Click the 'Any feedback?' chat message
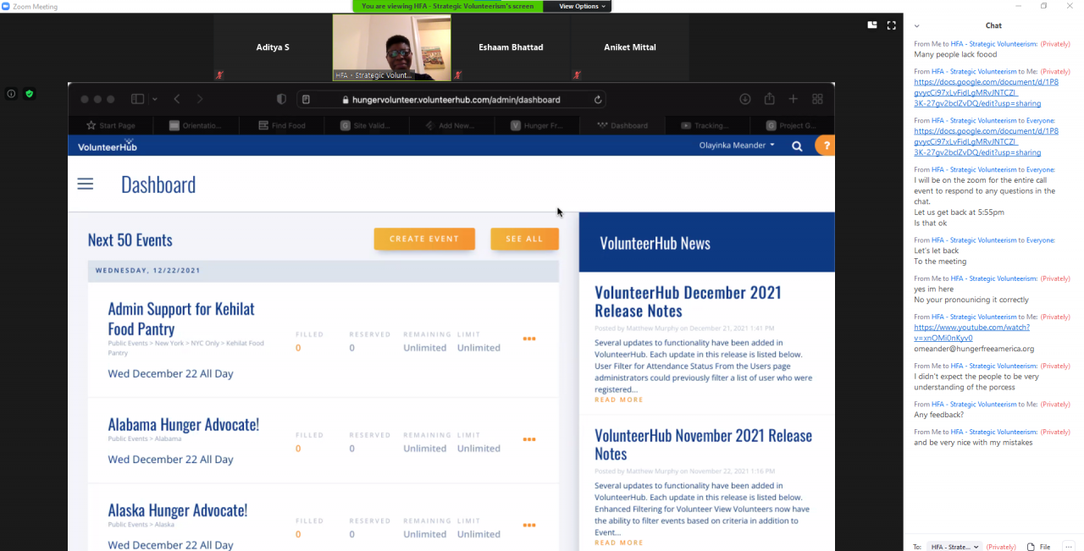1084x551 pixels. [x=938, y=415]
